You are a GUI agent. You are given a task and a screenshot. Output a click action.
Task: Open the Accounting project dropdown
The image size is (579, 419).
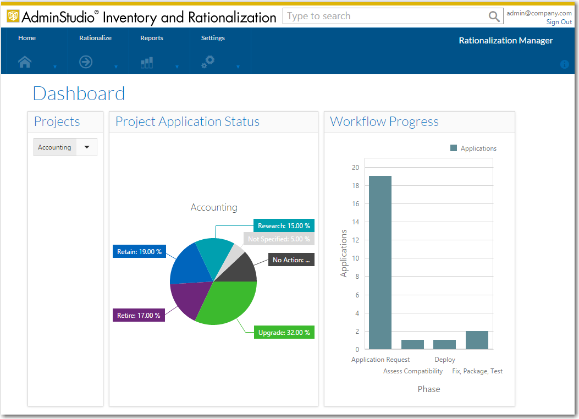click(65, 147)
